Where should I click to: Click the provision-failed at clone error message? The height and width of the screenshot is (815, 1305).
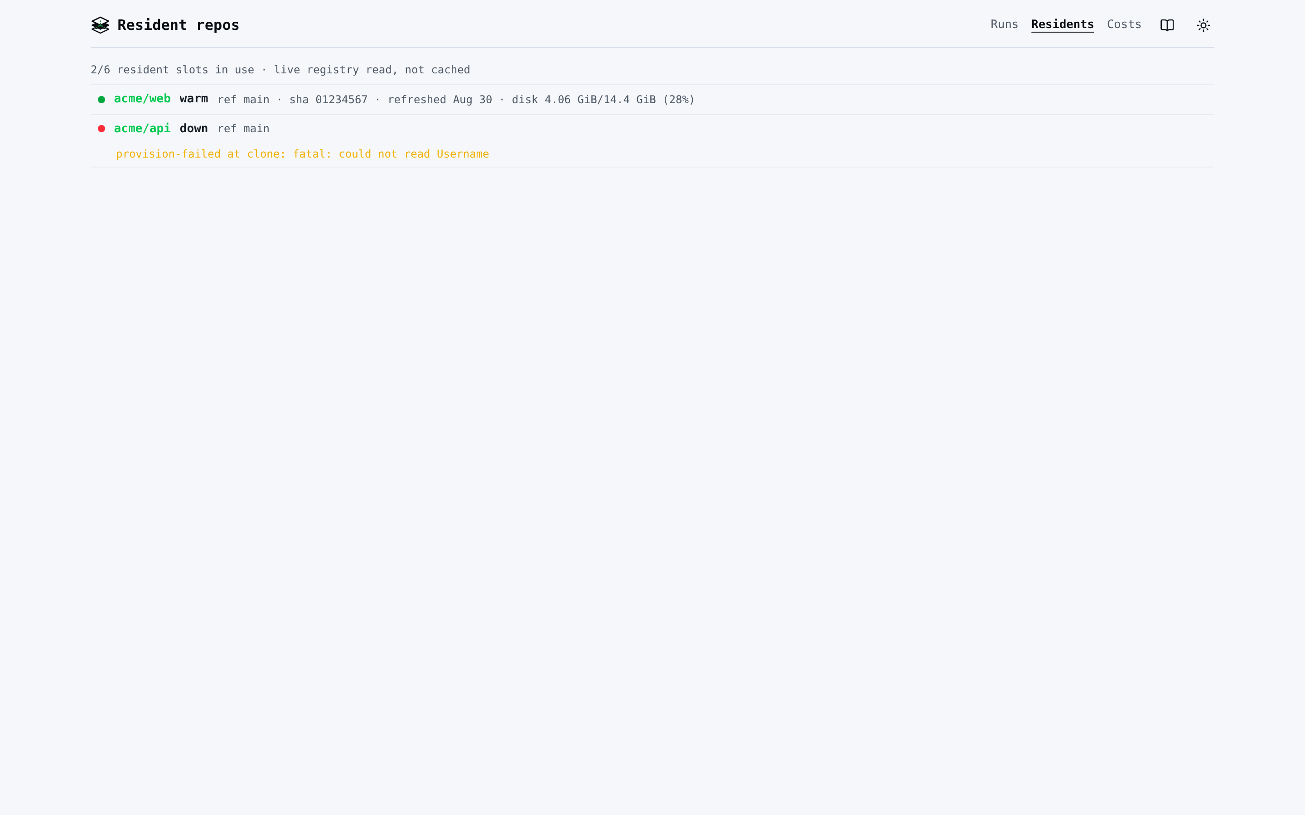[303, 154]
